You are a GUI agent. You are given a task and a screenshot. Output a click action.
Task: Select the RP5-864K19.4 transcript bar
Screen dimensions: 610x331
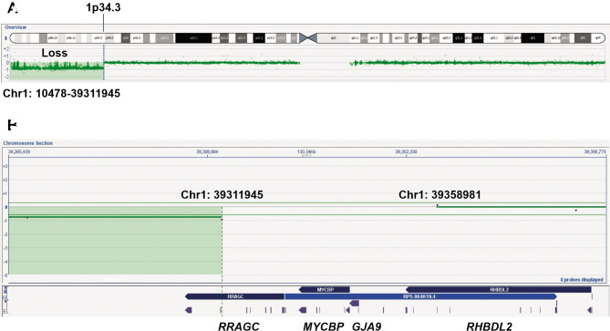(x=421, y=296)
